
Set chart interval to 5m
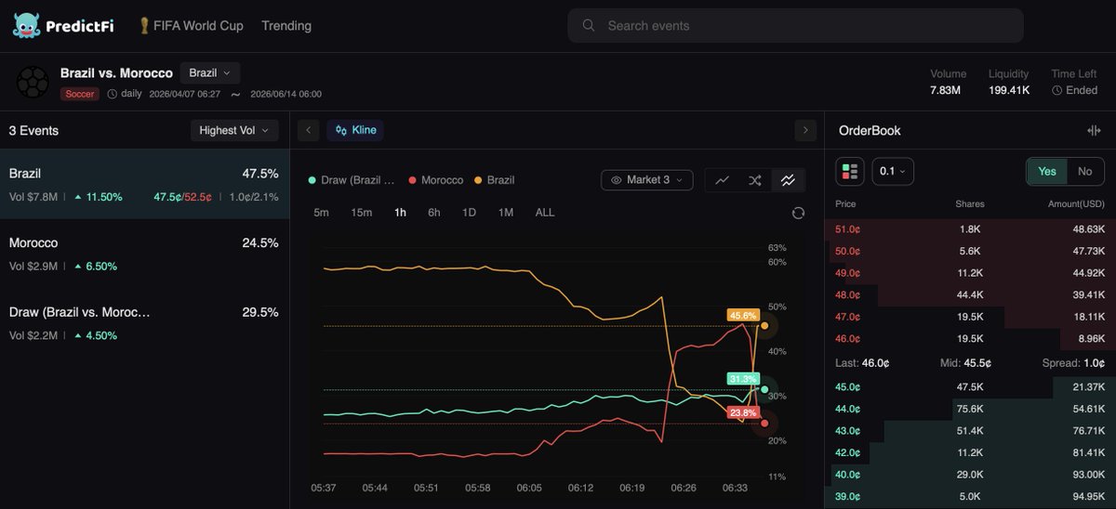pyautogui.click(x=321, y=213)
